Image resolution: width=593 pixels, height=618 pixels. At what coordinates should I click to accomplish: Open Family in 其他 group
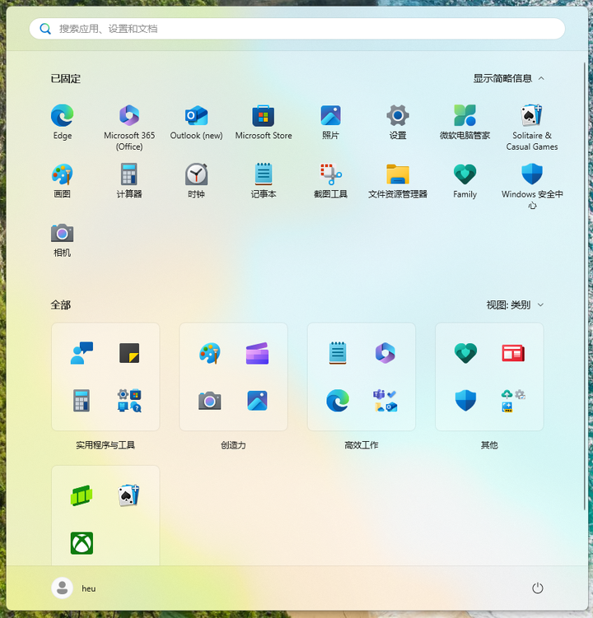point(465,353)
